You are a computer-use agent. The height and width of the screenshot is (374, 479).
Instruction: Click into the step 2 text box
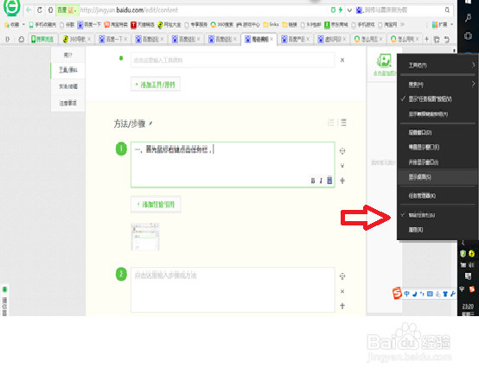[233, 290]
